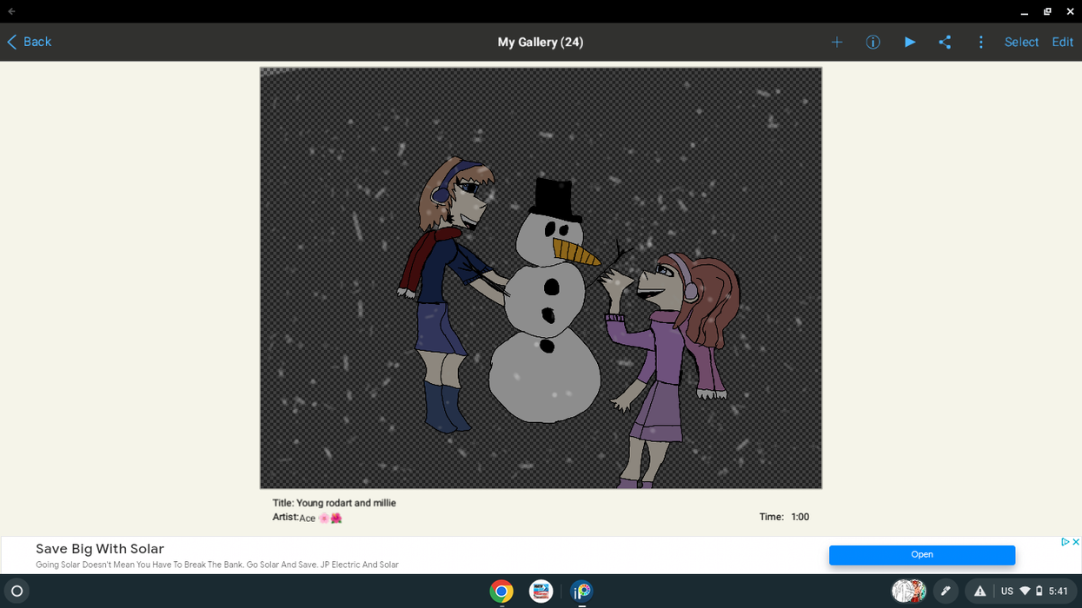Click the AdChoices info triangle icon
Screen dimensions: 1082x608
coord(1064,542)
